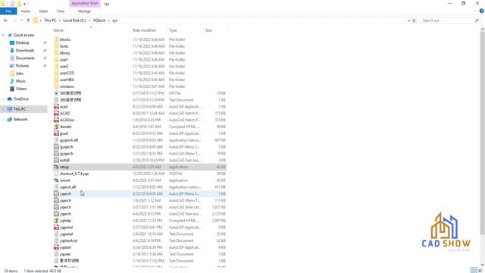485x273 pixels.
Task: Select the yqshortcut text document
Action: coord(139,241)
